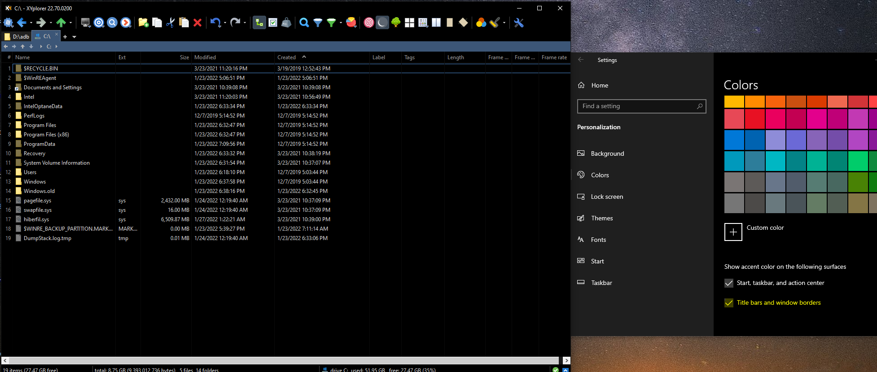Open the computer/drives monitor icon

point(85,22)
